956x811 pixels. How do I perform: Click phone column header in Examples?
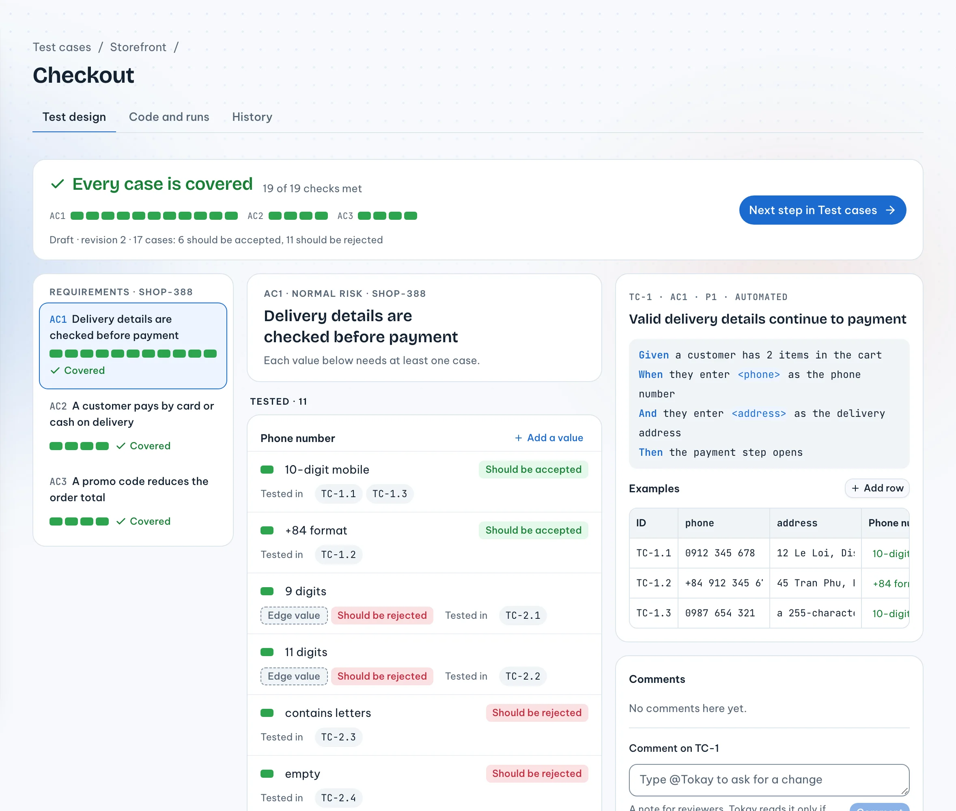click(x=723, y=523)
